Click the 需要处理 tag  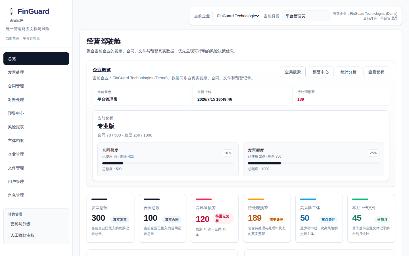click(x=276, y=220)
